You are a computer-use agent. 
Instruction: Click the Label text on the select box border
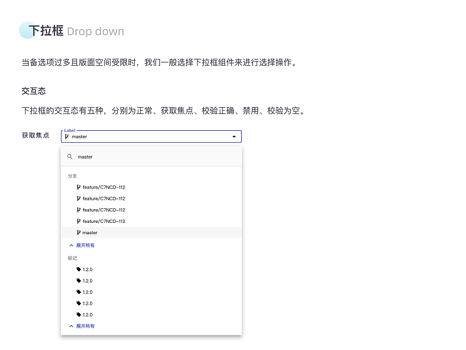pyautogui.click(x=70, y=130)
